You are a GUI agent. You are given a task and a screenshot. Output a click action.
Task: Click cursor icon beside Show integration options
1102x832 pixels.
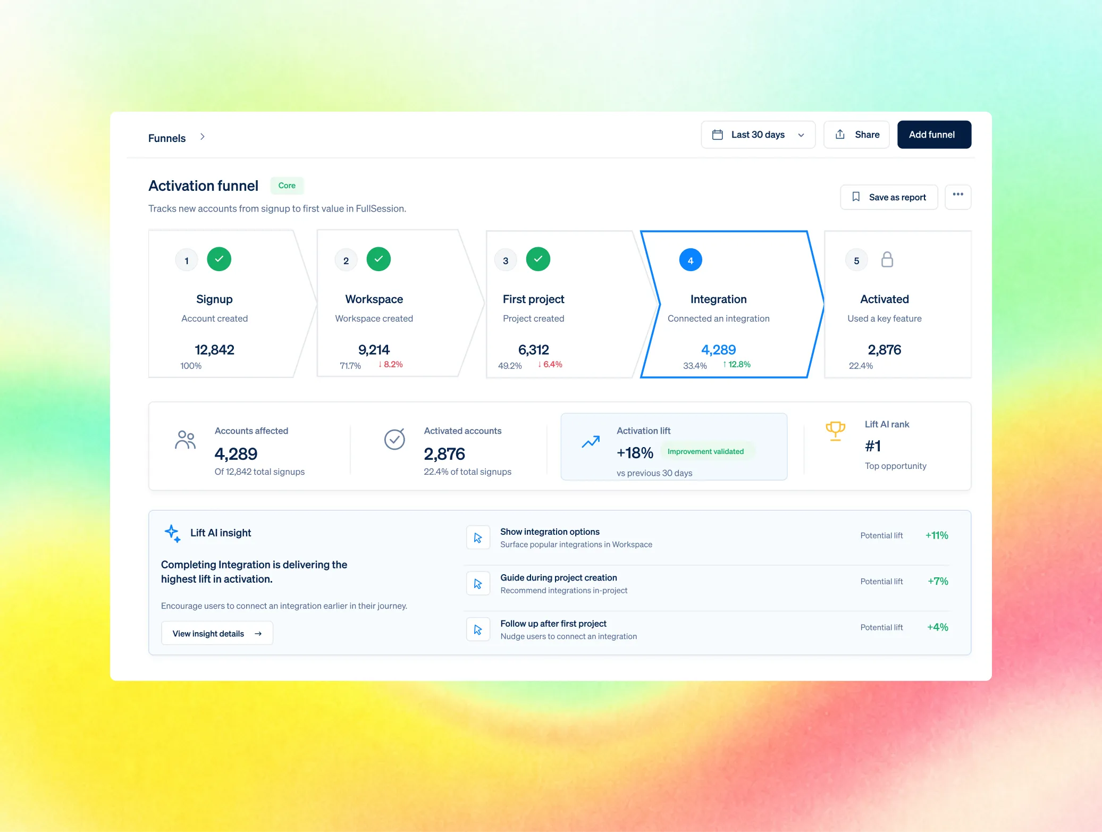point(478,537)
